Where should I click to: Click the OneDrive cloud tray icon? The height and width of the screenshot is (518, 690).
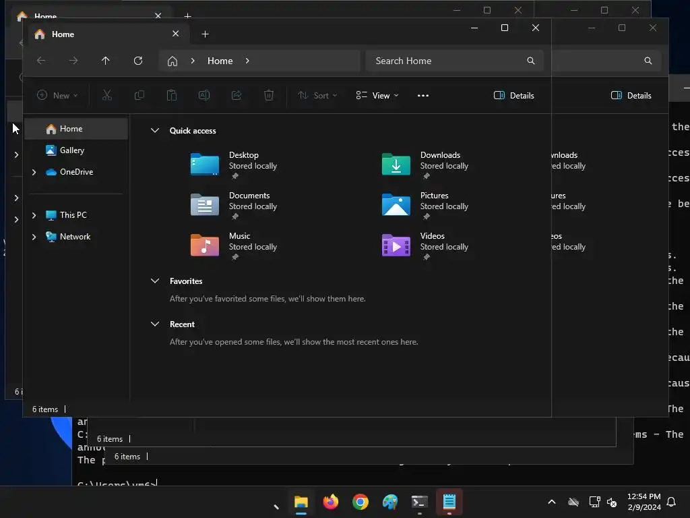tap(573, 502)
